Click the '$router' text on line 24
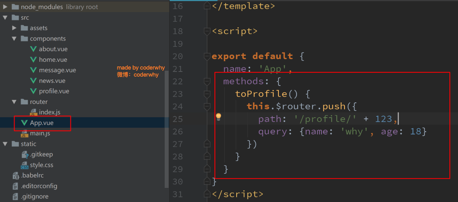 click(x=296, y=107)
